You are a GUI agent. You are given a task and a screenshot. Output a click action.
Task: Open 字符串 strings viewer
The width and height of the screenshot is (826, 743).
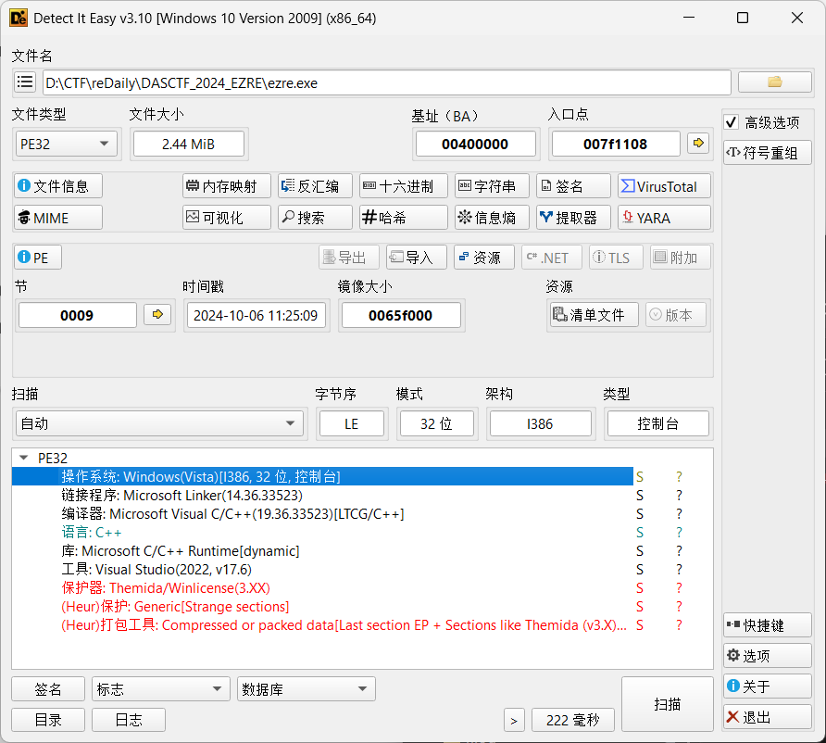tap(492, 186)
